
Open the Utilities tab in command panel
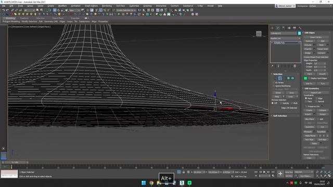pos(300,28)
